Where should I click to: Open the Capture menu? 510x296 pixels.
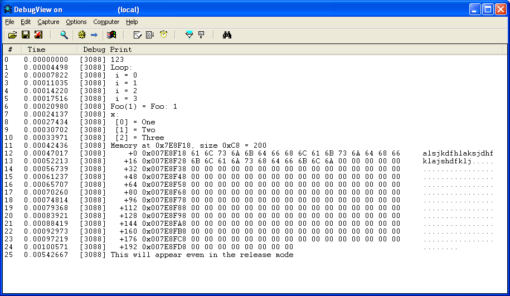click(x=48, y=22)
